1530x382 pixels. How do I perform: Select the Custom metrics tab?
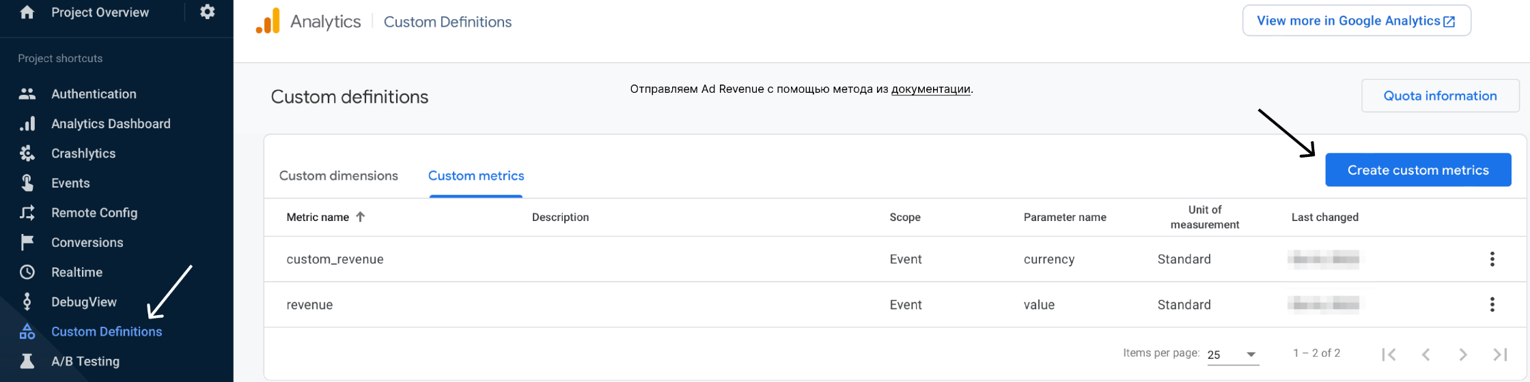click(x=476, y=176)
